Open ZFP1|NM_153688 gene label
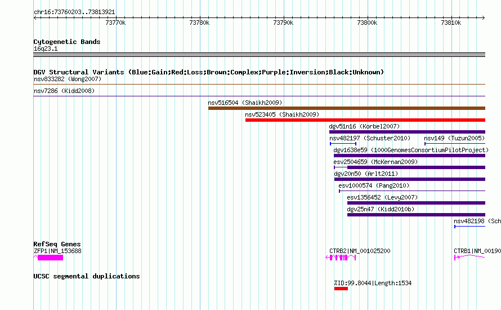This screenshot has height=310, width=501. tap(57, 251)
